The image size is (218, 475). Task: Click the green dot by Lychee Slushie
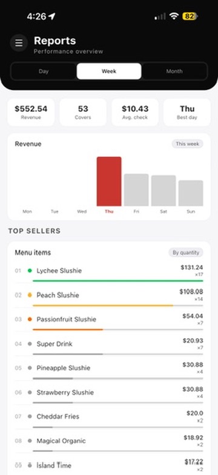[30, 271]
